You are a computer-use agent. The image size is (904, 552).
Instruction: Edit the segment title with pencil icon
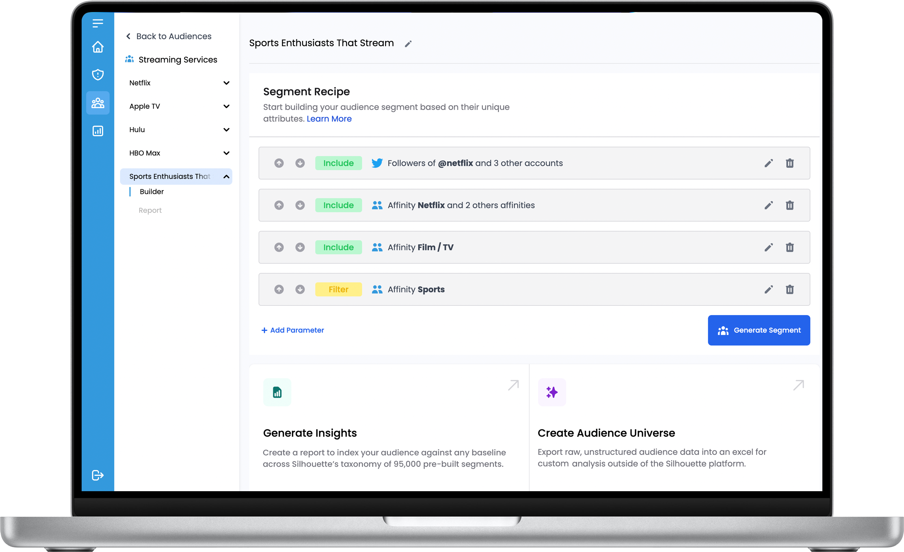pyautogui.click(x=408, y=44)
